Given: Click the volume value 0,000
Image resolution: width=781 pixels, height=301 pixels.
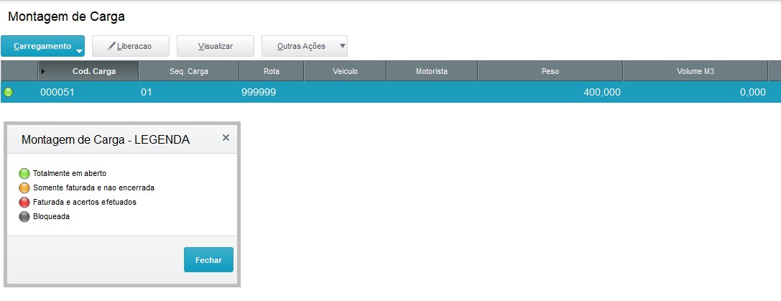Looking at the screenshot, I should coord(752,92).
